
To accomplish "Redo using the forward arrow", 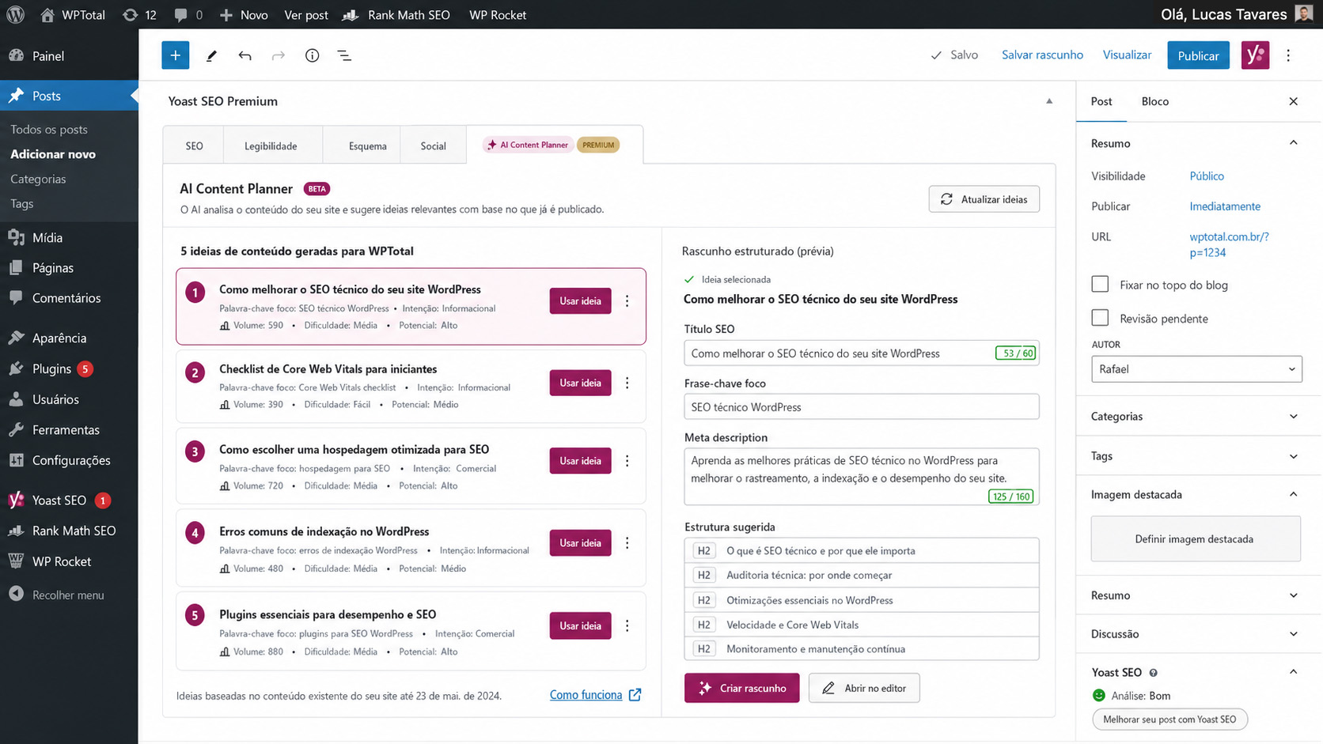I will 279,55.
